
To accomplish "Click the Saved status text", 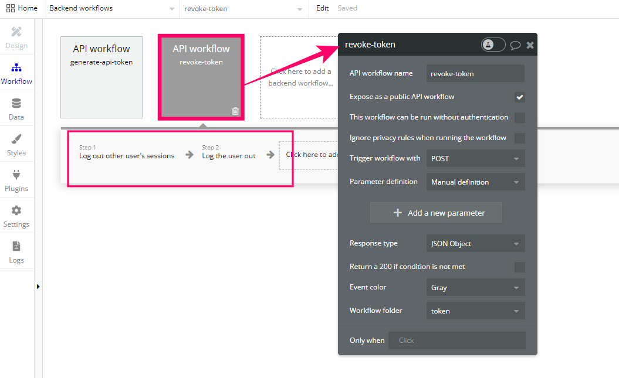I will [x=347, y=8].
